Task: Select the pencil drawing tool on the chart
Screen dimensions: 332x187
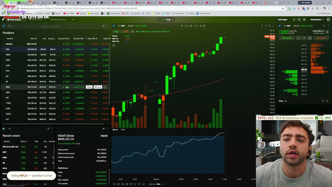Action: [x=200, y=26]
